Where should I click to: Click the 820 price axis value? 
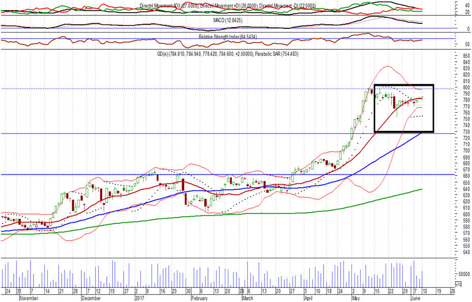pos(466,75)
